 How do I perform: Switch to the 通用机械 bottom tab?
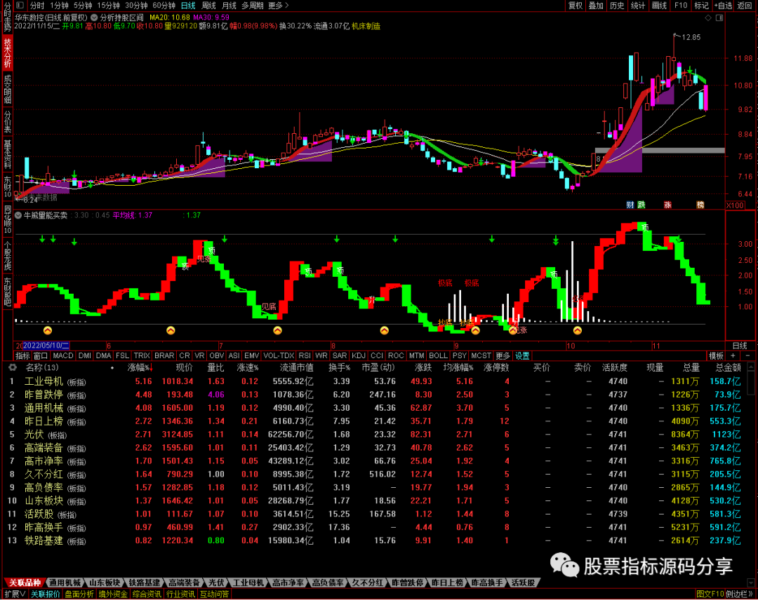(65, 582)
